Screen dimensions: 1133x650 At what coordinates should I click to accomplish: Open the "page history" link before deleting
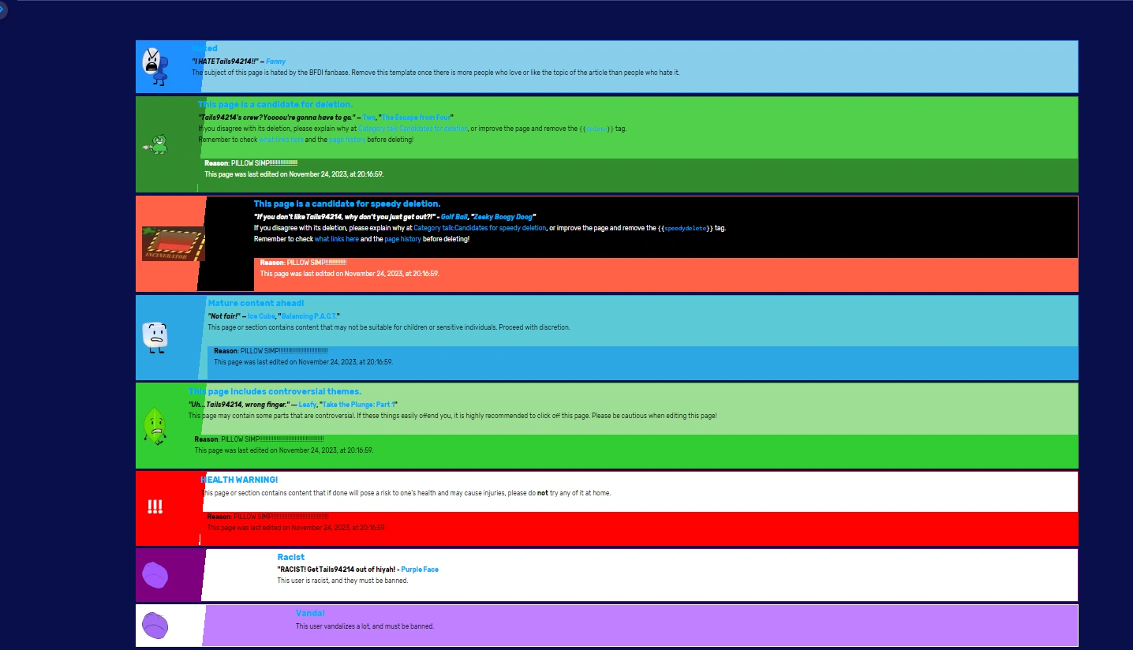tap(347, 139)
